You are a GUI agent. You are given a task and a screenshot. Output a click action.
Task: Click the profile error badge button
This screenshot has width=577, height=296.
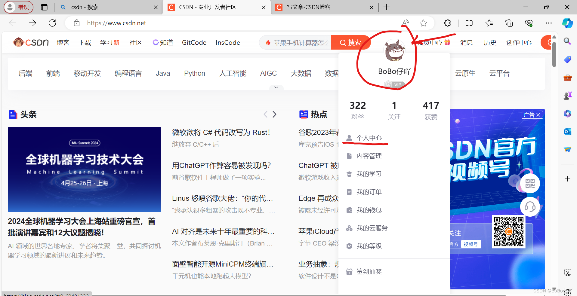[18, 7]
